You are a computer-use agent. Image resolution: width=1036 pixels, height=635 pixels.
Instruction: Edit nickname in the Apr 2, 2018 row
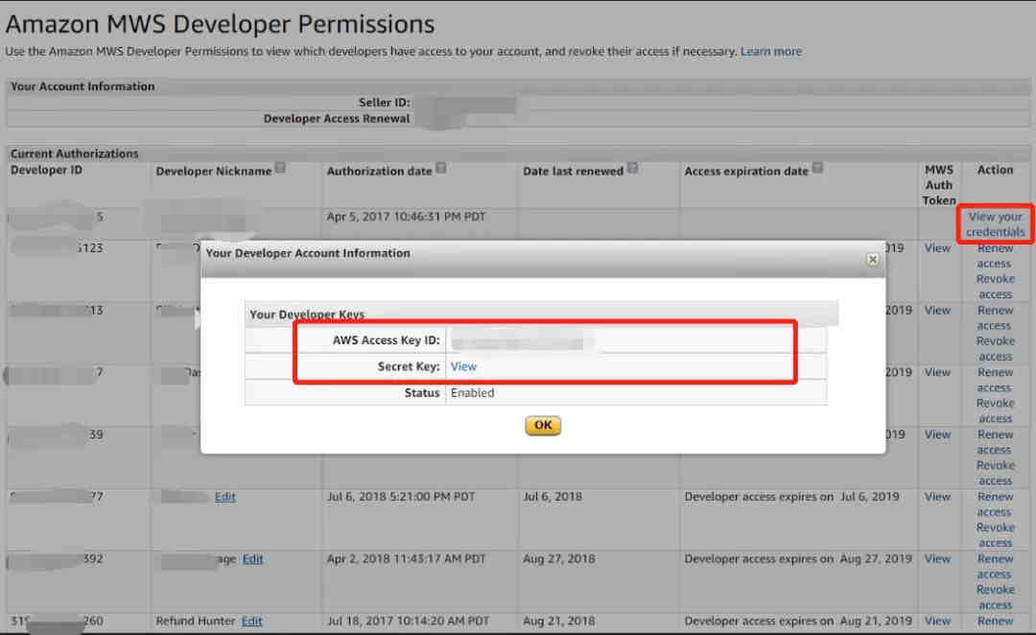point(252,559)
